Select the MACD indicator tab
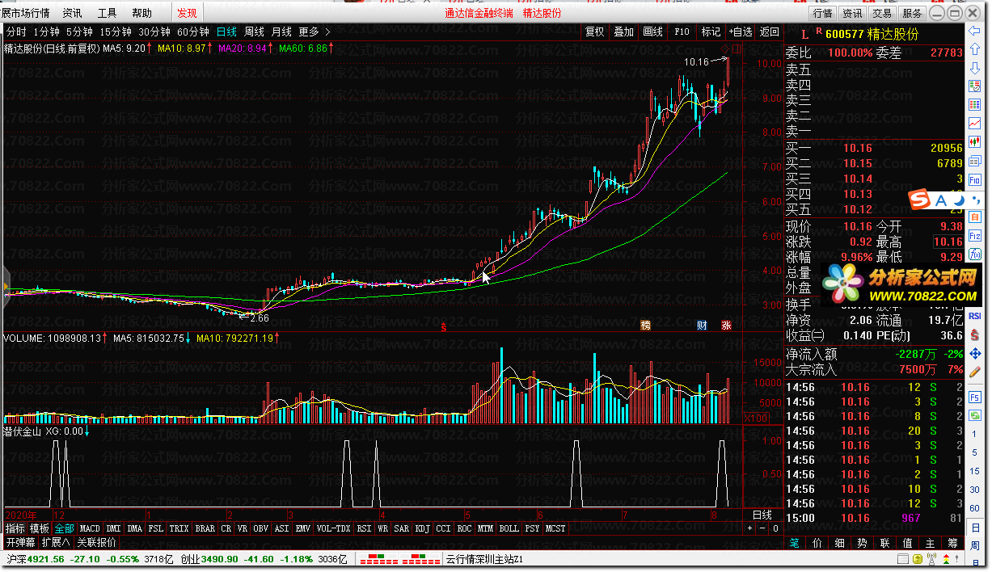The image size is (992, 572). tap(90, 528)
